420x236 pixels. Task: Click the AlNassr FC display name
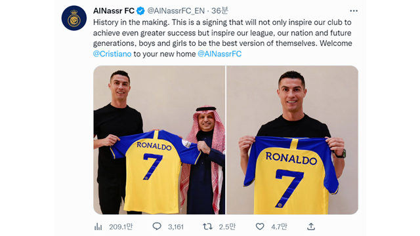pos(114,11)
